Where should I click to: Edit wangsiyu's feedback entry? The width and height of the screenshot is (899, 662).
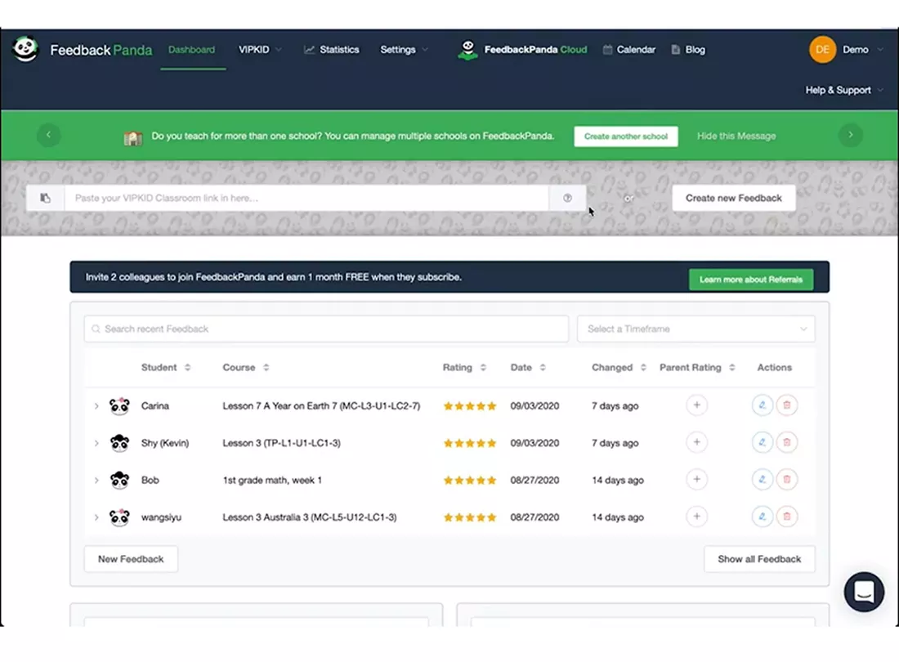762,517
